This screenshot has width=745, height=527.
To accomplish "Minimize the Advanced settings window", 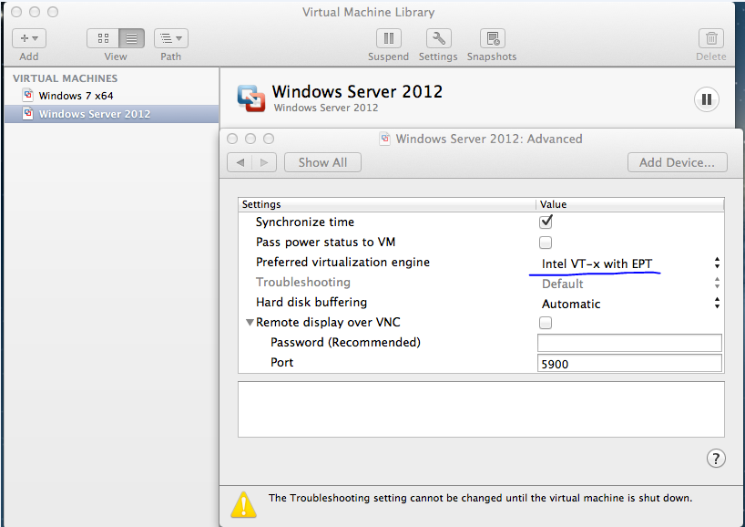I will click(x=250, y=139).
